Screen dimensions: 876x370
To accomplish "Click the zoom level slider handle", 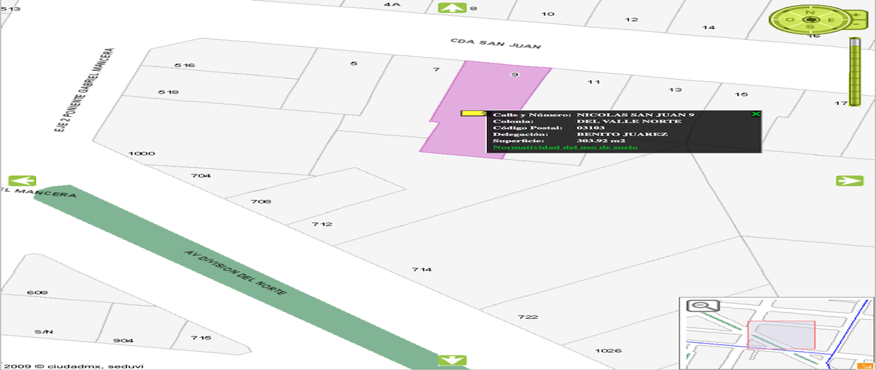I will pyautogui.click(x=855, y=42).
